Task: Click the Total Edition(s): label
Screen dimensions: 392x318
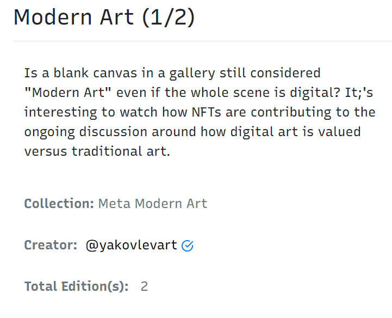Action: (x=77, y=286)
